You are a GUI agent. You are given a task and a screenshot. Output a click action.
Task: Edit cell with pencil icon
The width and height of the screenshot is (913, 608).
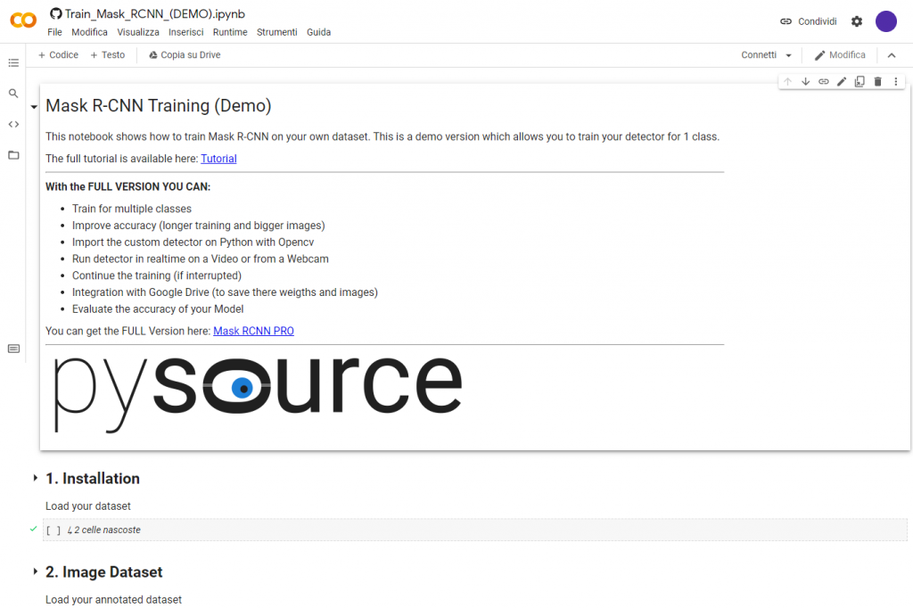coord(842,81)
